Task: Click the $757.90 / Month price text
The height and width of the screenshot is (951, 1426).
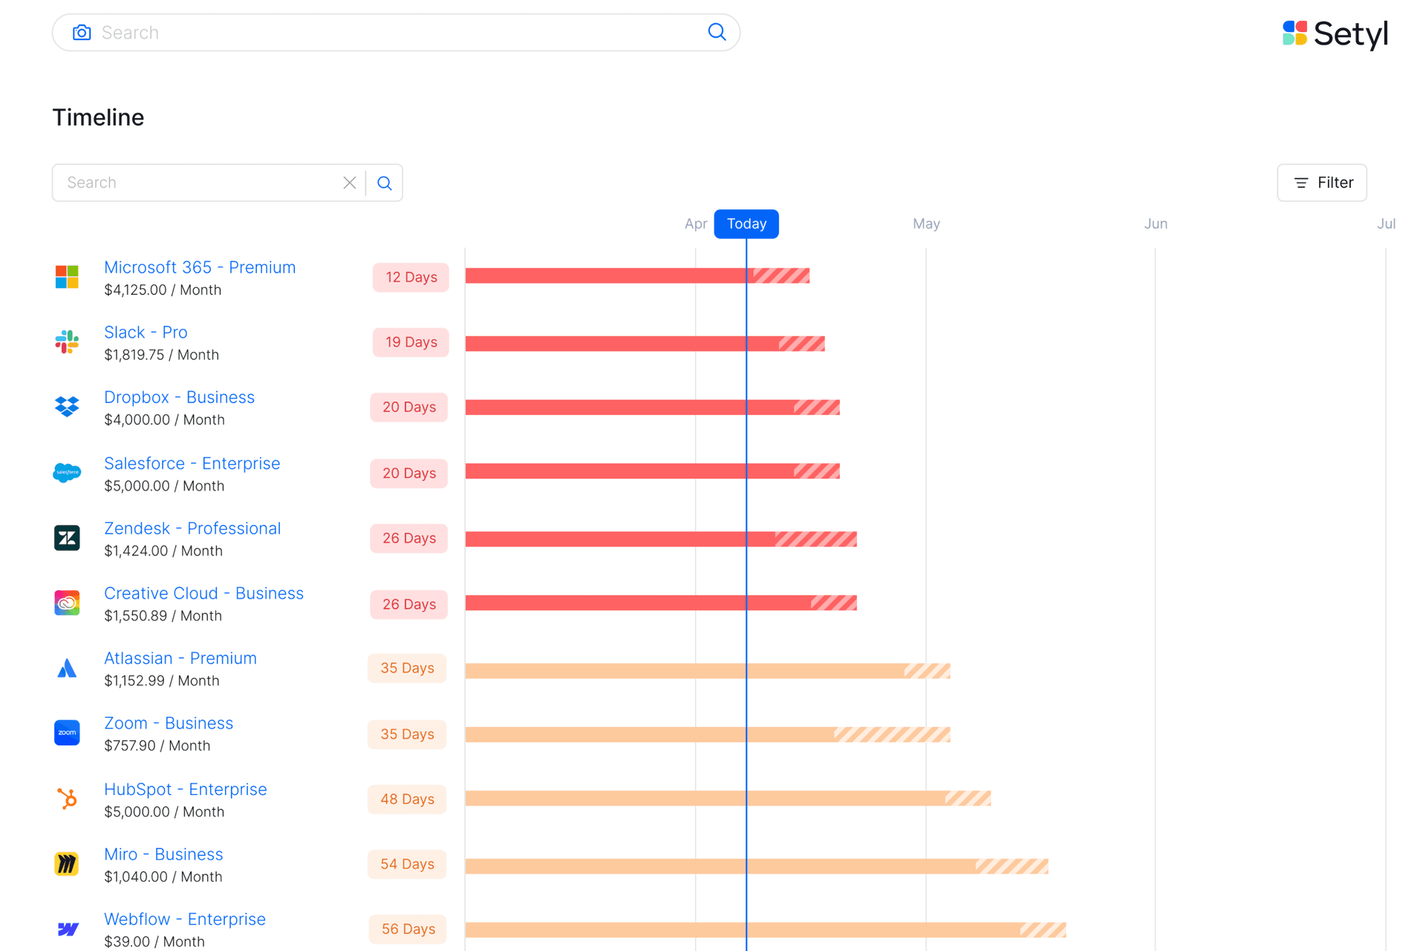Action: [x=157, y=745]
